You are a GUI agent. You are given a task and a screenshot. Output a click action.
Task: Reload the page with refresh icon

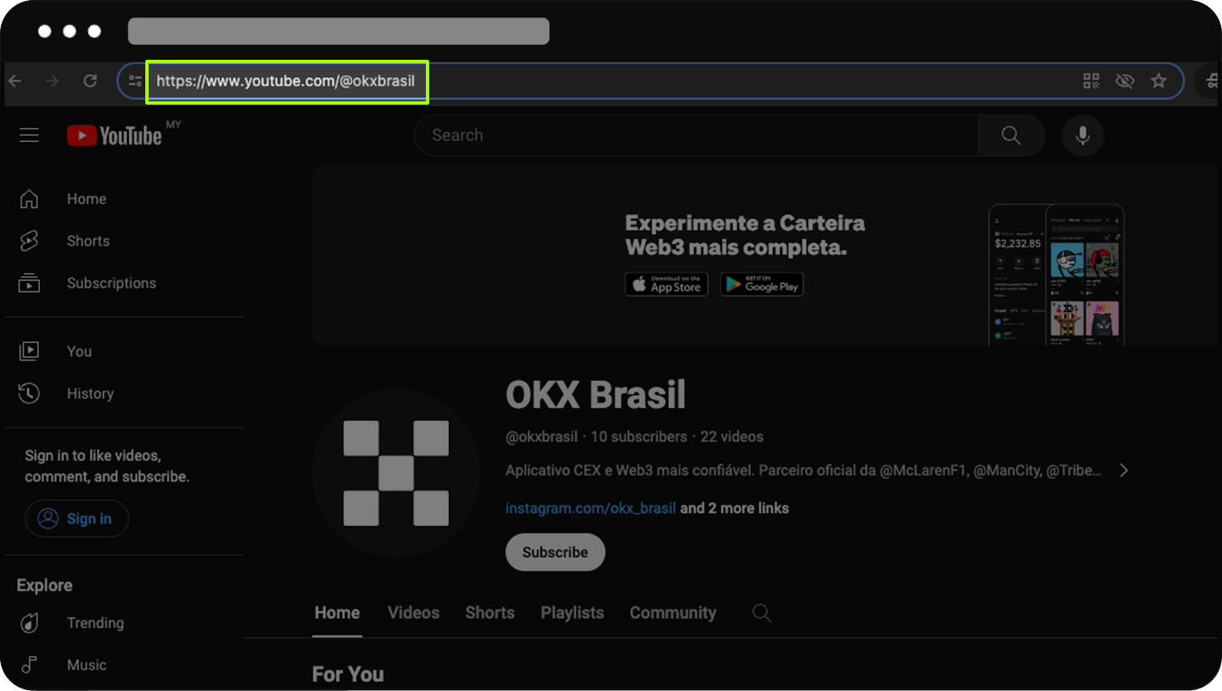coord(90,81)
